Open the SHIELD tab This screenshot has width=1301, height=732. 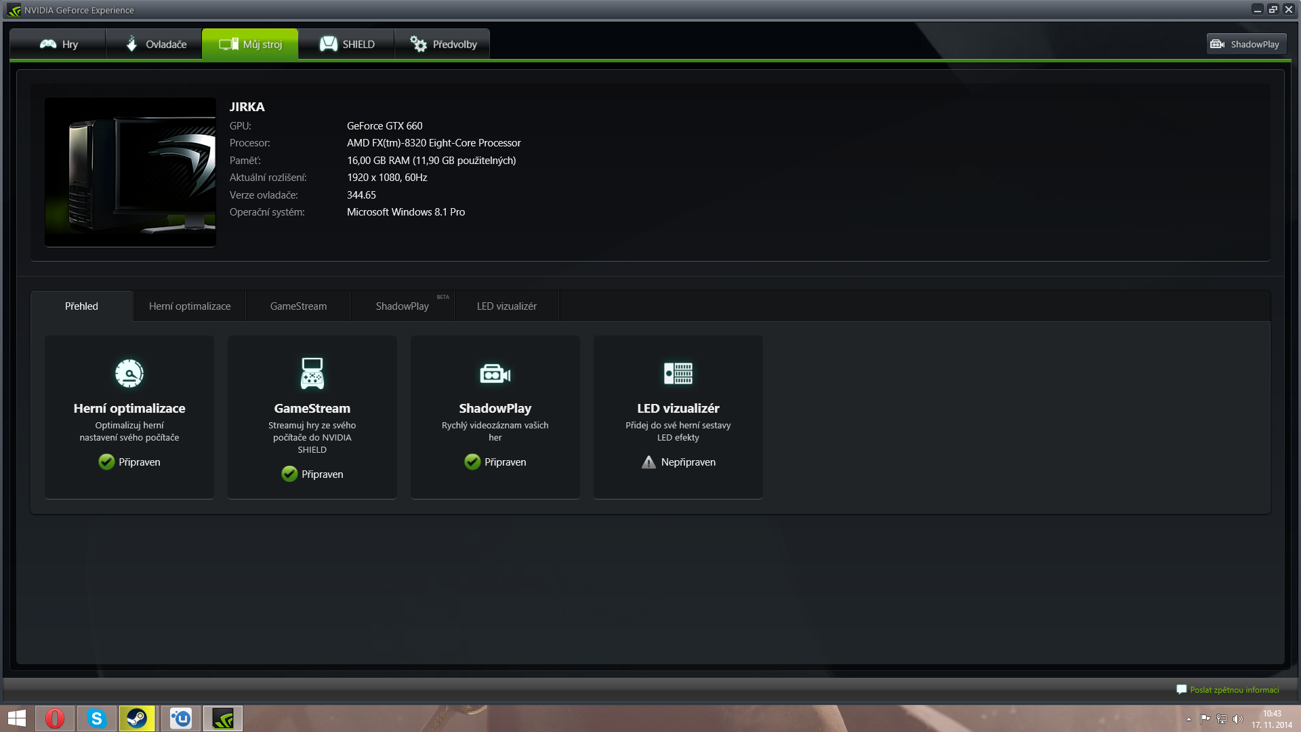tap(346, 44)
